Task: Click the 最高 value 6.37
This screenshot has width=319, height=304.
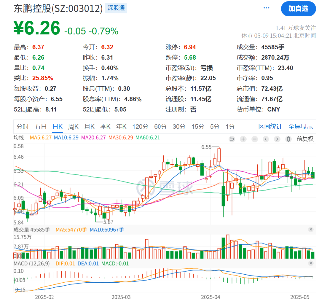Action: tap(38, 47)
